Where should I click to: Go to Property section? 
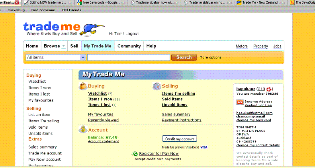(260, 46)
